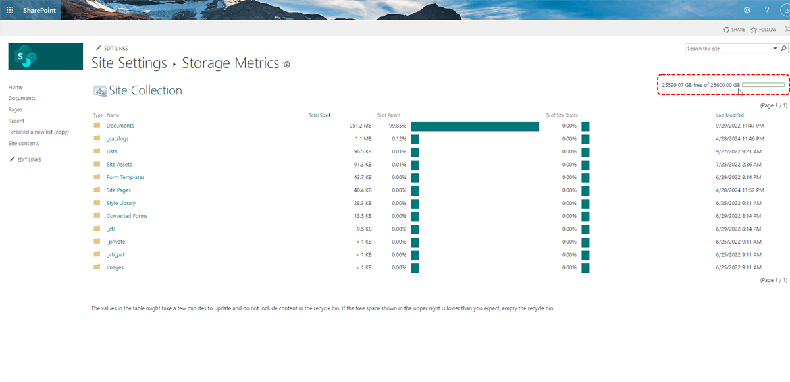Go to Site contents in left navigation
790x382 pixels.
point(24,143)
